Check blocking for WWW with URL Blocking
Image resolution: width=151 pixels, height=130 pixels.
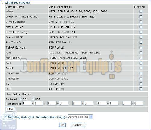pyautogui.click(x=141, y=16)
